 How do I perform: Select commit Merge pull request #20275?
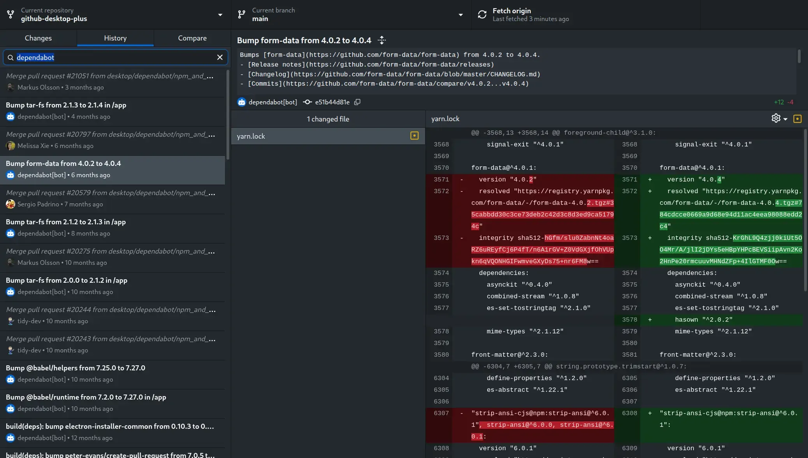[x=112, y=258]
